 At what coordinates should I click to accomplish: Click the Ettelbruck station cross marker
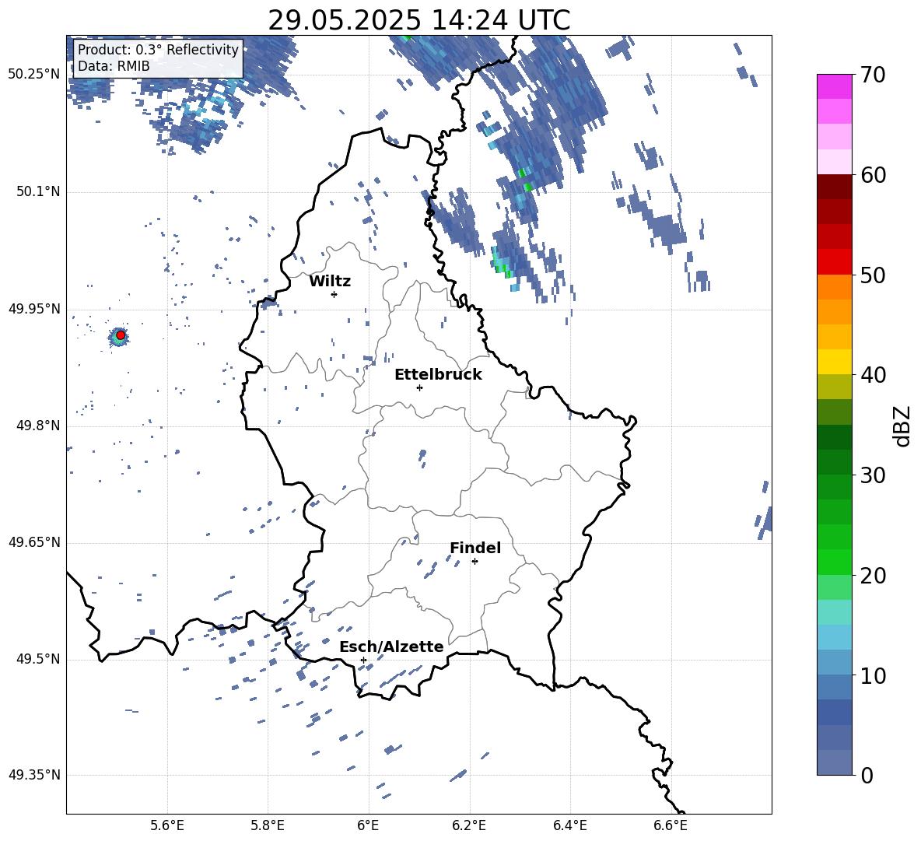pos(419,387)
